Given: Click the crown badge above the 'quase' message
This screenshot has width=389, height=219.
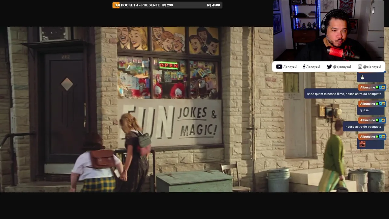Looking at the screenshot, I should coord(383,104).
